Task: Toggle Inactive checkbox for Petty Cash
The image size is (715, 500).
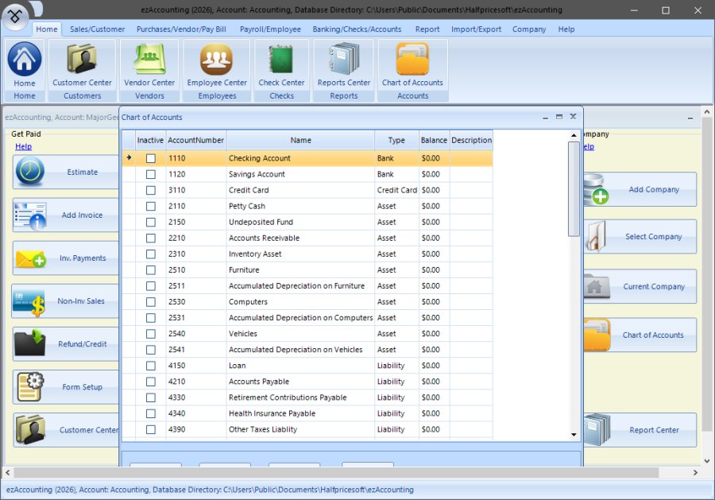Action: coord(151,207)
